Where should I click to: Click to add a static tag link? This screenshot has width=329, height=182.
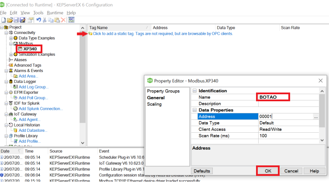coord(162,34)
